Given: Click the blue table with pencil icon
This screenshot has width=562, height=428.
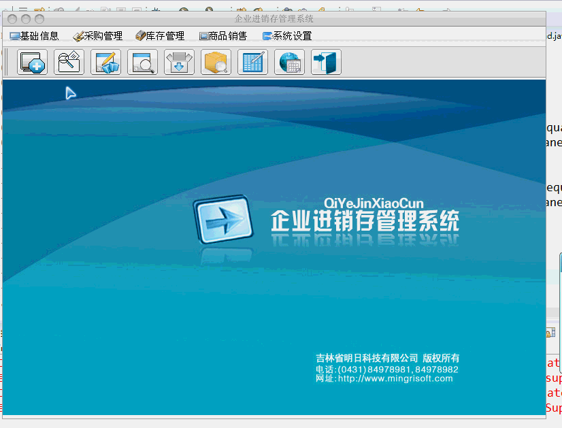Looking at the screenshot, I should point(252,62).
